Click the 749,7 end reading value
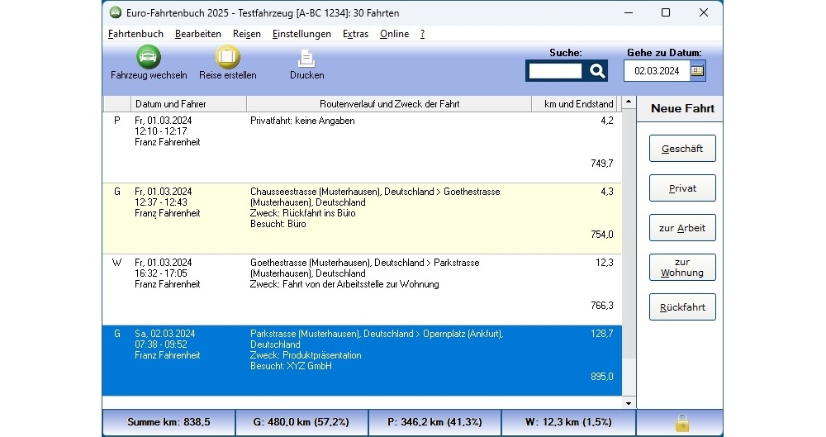The width and height of the screenshot is (826, 437). [x=601, y=164]
